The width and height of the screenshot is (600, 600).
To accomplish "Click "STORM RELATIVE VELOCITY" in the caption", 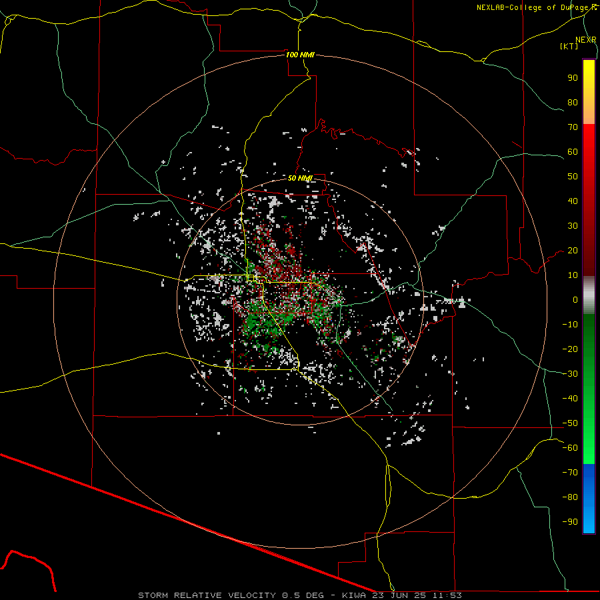I will click(207, 595).
